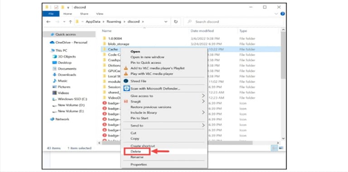Refresh the discord folder view

pyautogui.click(x=176, y=22)
